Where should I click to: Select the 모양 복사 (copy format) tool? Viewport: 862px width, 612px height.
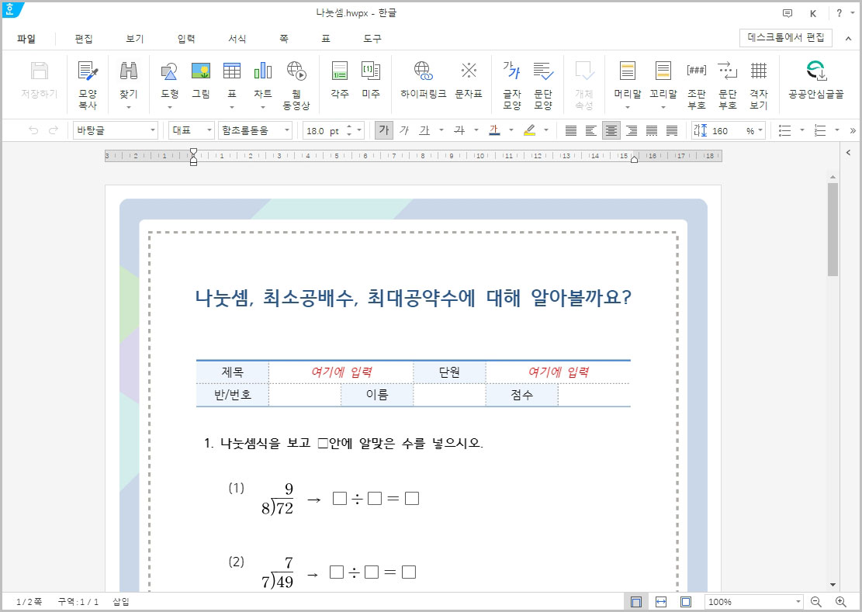click(x=87, y=80)
